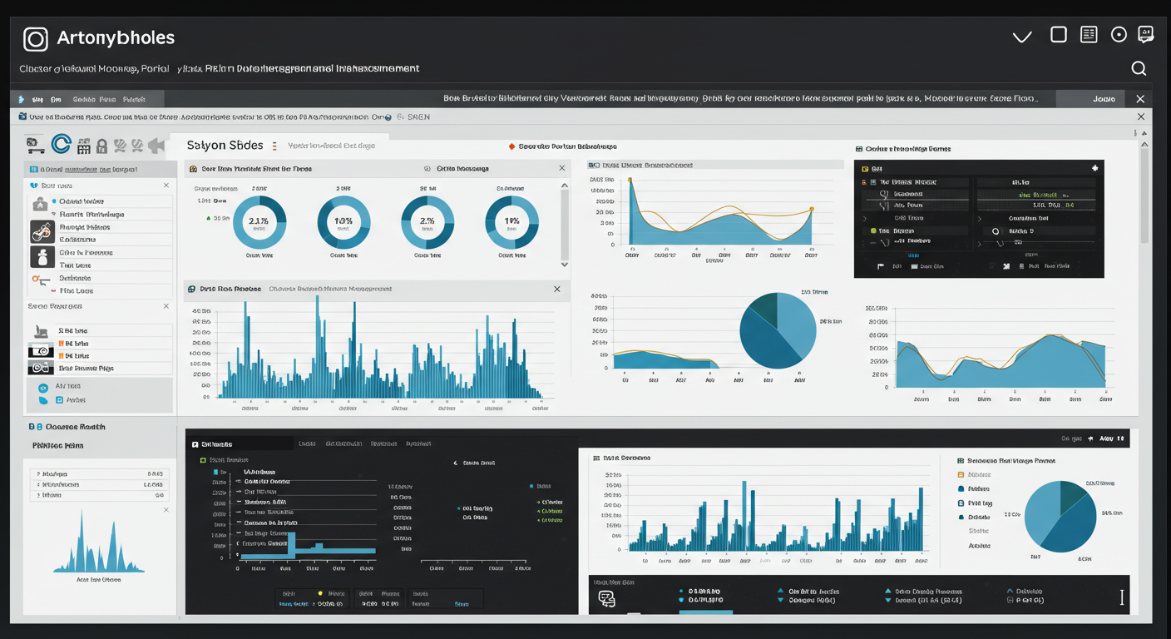Viewport: 1171px width, 639px height.
Task: Click the Salyon Slides title
Action: 225,145
